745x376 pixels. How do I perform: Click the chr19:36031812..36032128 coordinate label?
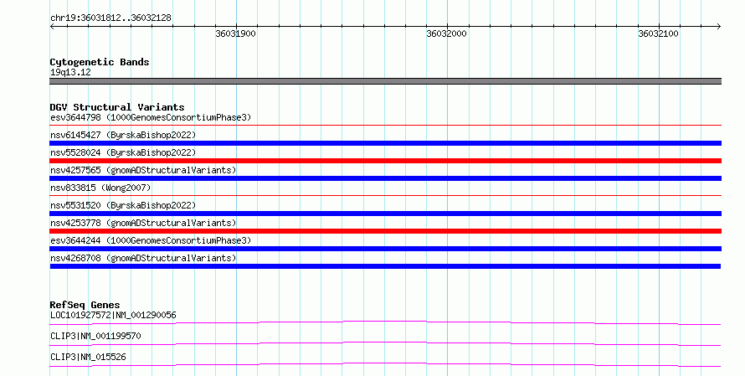tap(110, 18)
